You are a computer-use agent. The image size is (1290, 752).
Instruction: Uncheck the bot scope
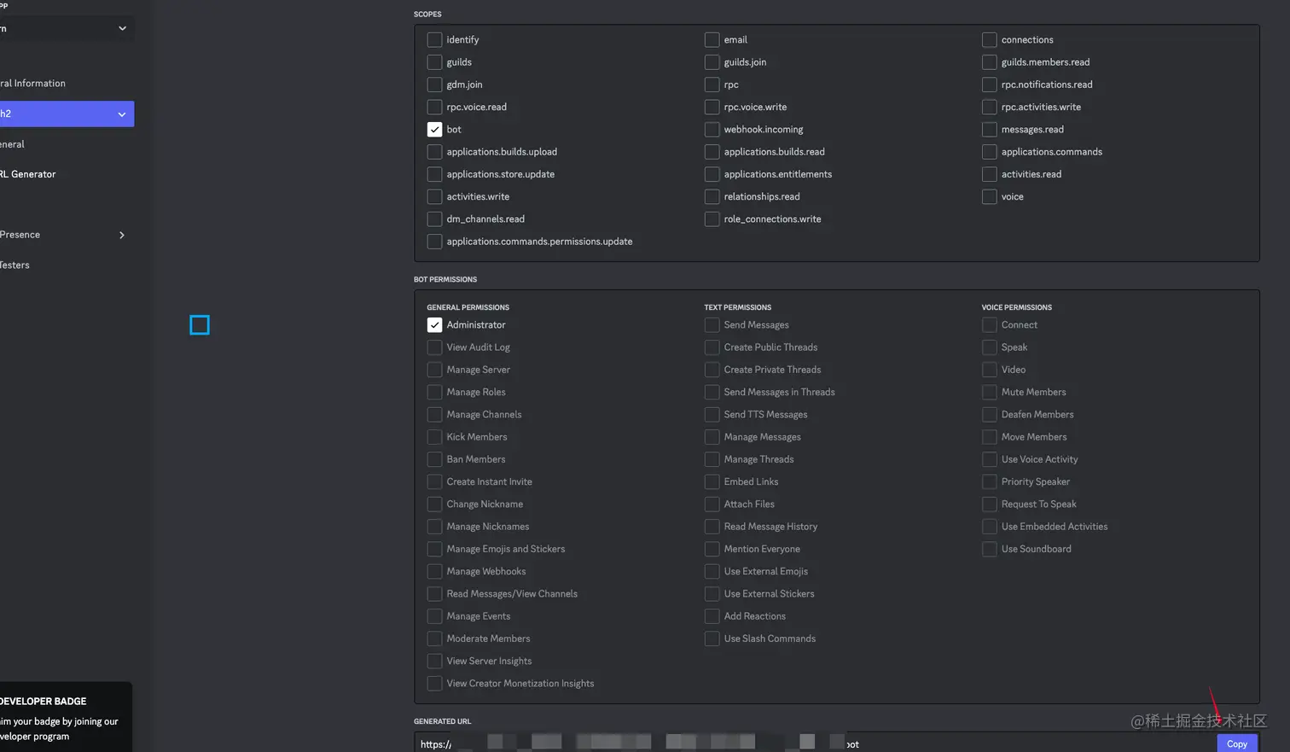coord(435,130)
